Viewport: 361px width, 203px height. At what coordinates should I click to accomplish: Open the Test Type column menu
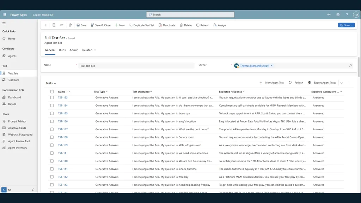click(x=100, y=91)
